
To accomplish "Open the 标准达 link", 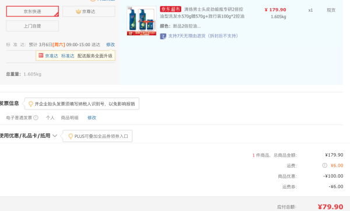I will pos(68,56).
